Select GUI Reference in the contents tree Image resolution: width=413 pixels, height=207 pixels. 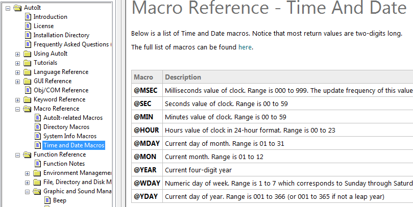click(52, 81)
